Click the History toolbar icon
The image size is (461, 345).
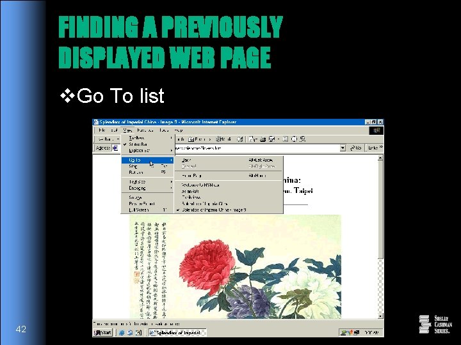[241, 139]
